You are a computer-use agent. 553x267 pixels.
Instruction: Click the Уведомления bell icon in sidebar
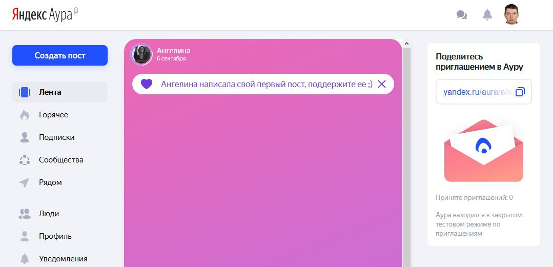click(x=24, y=259)
